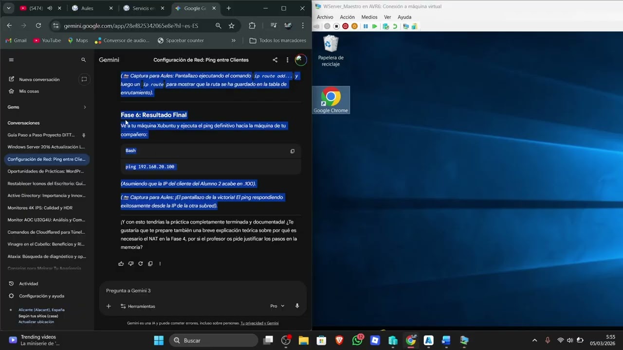Screen dimensions: 623x350
Task: Open the conversation options three-dot menu in the header
Action: [x=287, y=60]
